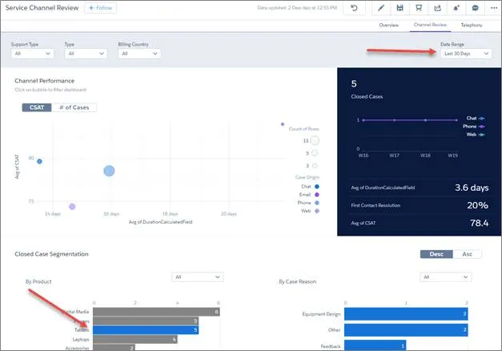Viewport: 502px width, 351px height.
Task: Click the Service Channel Review title
Action: (x=42, y=8)
